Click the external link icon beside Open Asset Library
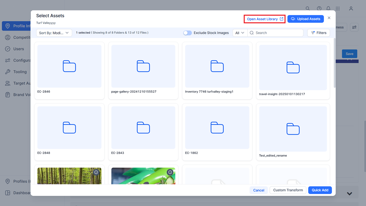The image size is (366, 206). click(x=281, y=19)
